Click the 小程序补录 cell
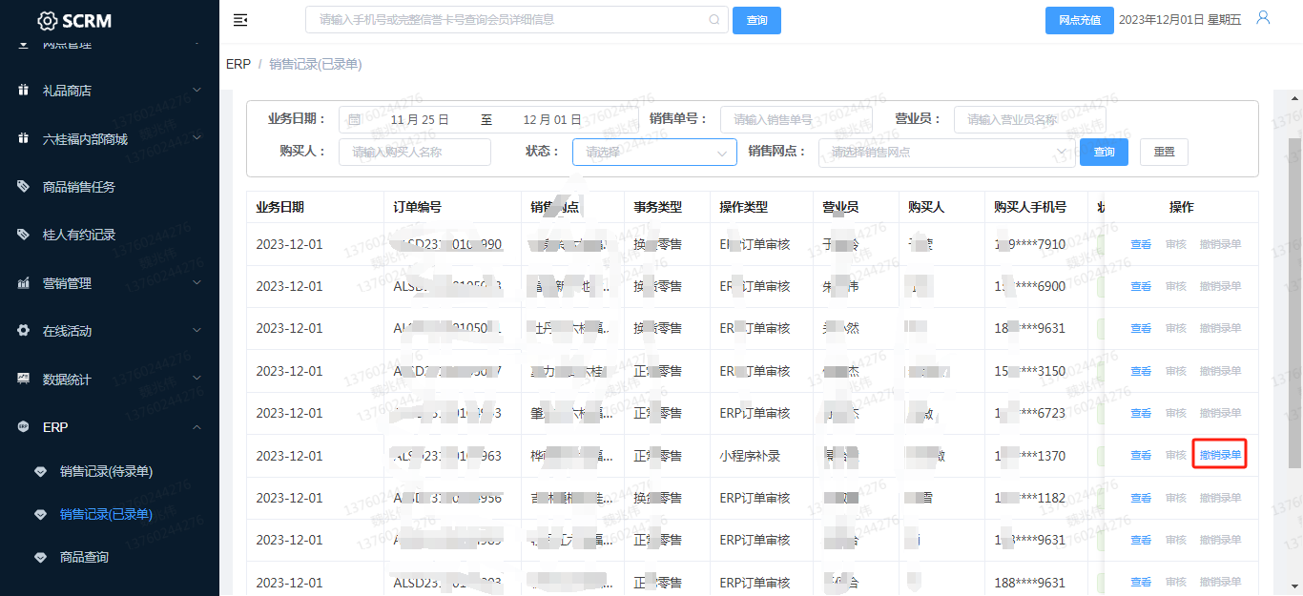This screenshot has width=1303, height=596. pyautogui.click(x=750, y=456)
